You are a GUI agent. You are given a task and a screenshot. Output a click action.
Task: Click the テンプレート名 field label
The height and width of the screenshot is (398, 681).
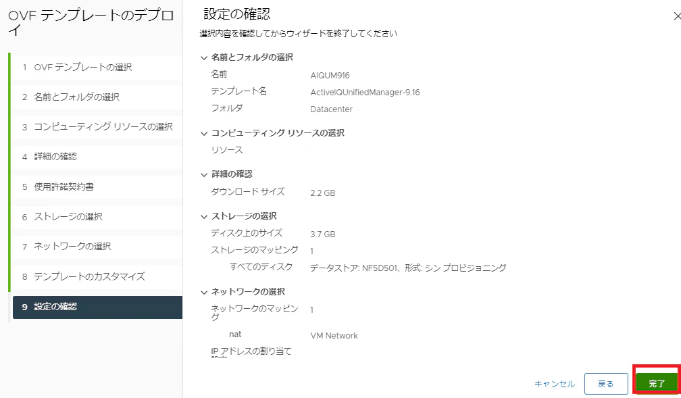(x=239, y=91)
